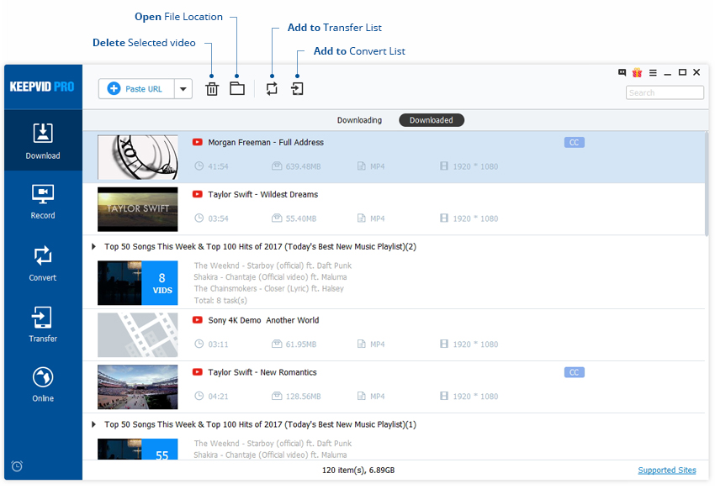Click the '04:21' duration value
Screen dimensions: 715x489
coord(218,397)
